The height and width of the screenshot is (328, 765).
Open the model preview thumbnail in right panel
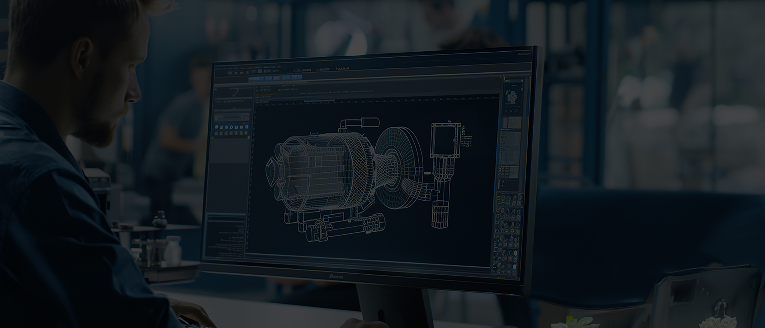click(x=513, y=96)
